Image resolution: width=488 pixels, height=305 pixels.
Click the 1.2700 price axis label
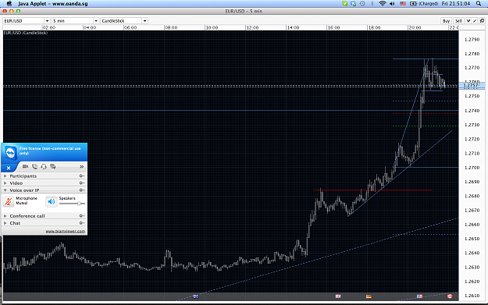click(472, 168)
